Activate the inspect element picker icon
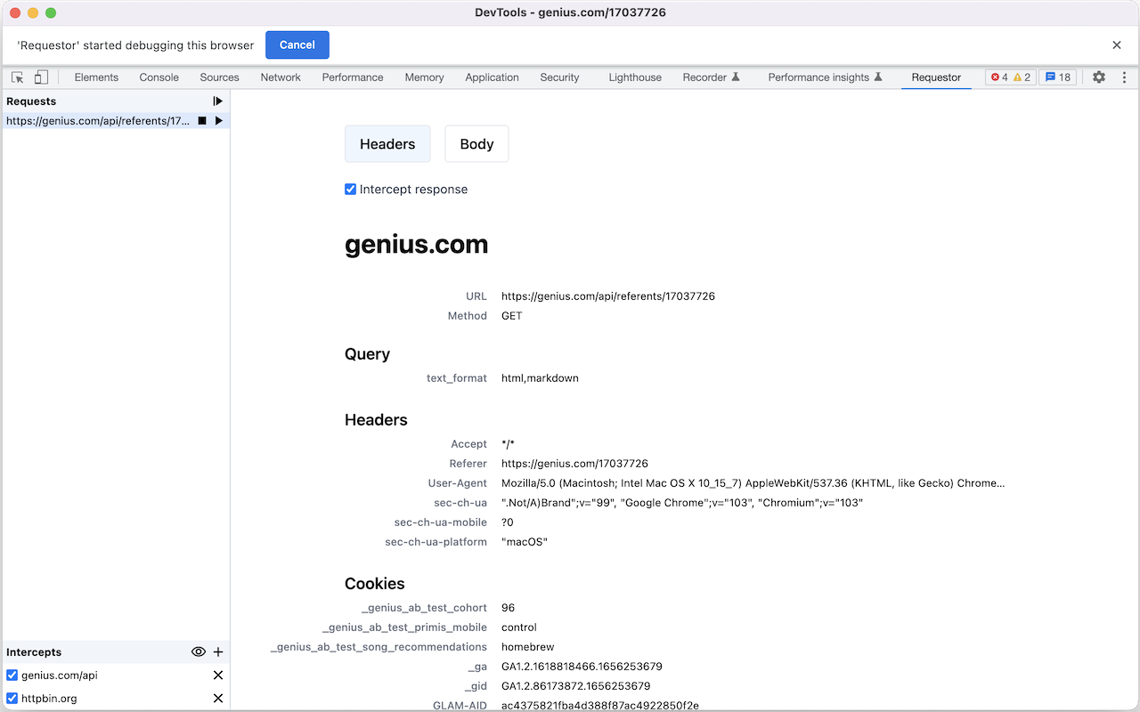Screen dimensions: 1140x712 18,77
